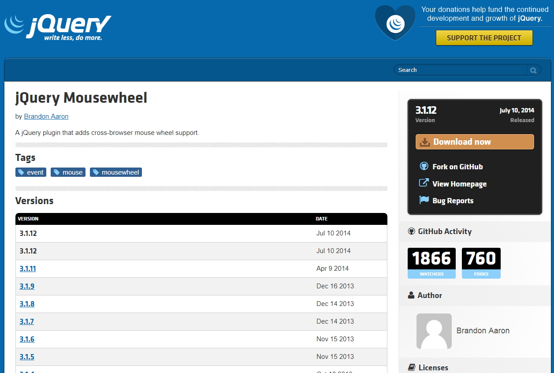Select the mousewheel tag
The width and height of the screenshot is (554, 373).
click(x=116, y=172)
